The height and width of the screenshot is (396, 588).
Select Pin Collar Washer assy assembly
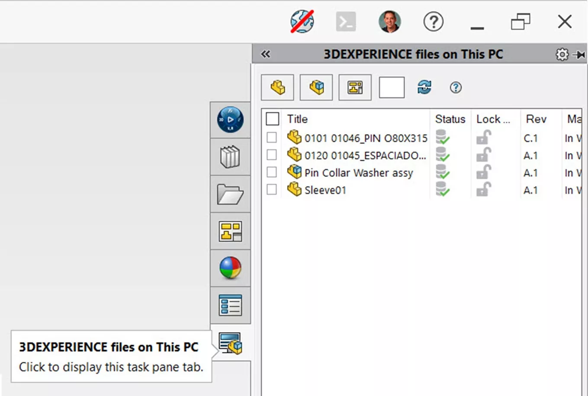(x=359, y=173)
